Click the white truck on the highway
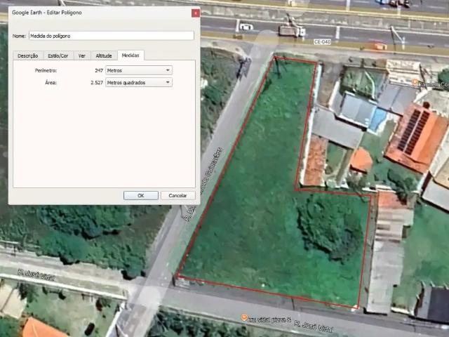This screenshot has width=449, height=337. click(291, 29)
